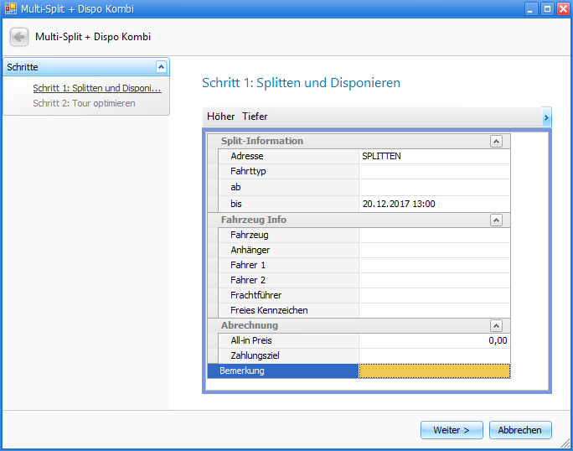Select Schritt 2: Tour optimieren
This screenshot has height=451, width=573.
pos(84,103)
